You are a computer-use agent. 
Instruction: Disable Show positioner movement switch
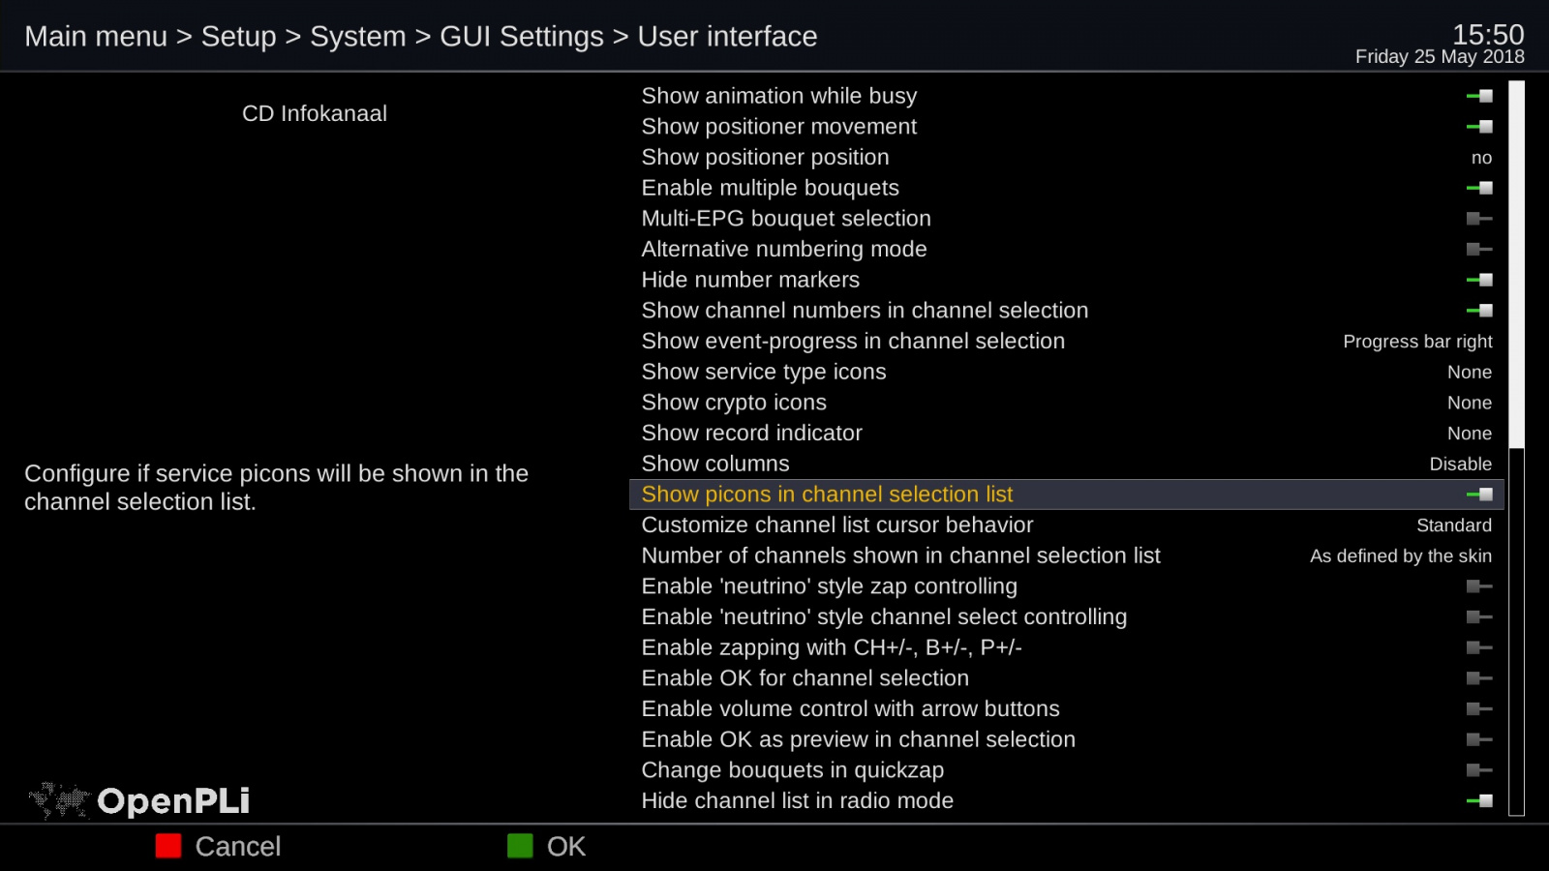point(1479,127)
